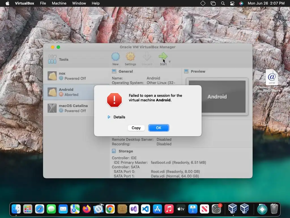Click the Root.vdi storage entry text

(175, 171)
